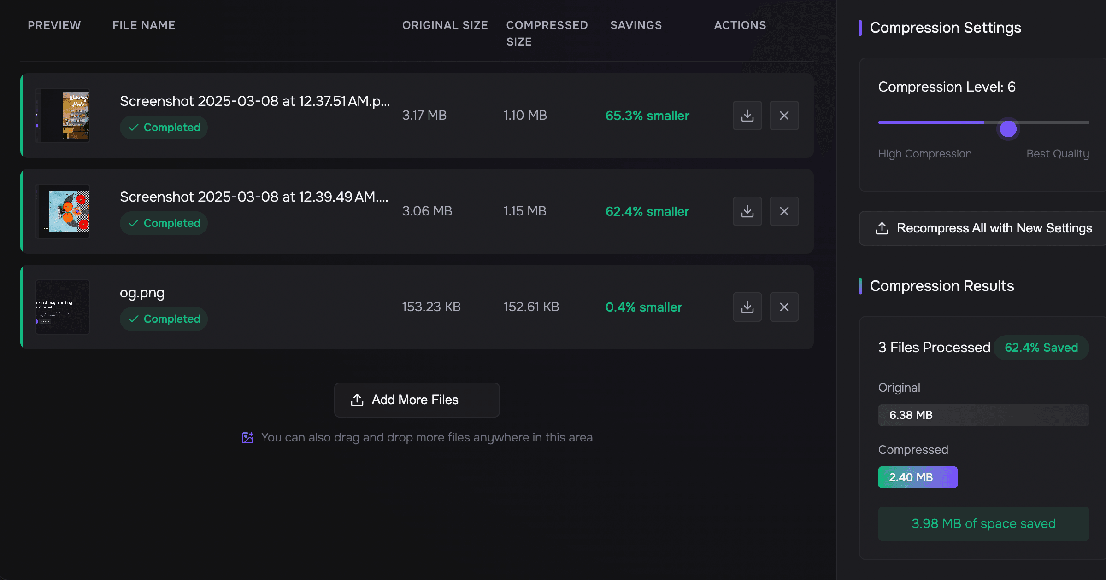Click the 3.98 MB of space saved banner
Image resolution: width=1106 pixels, height=580 pixels.
tap(983, 523)
